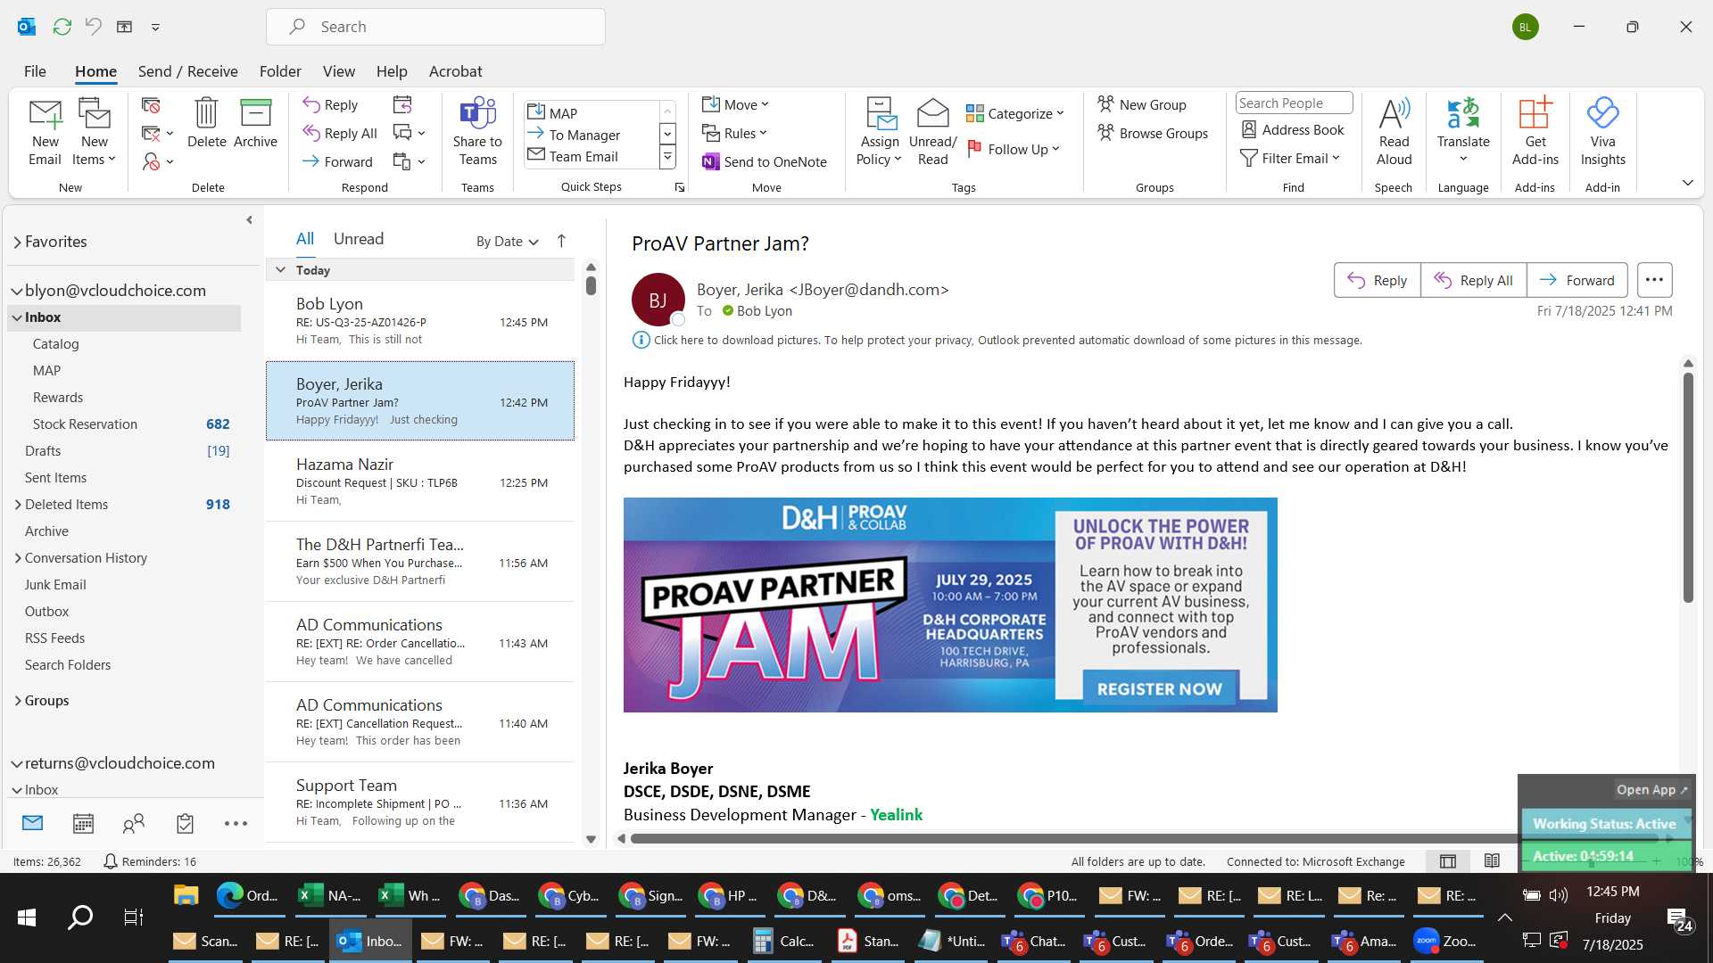Click Forward in reading pane
The width and height of the screenshot is (1713, 963).
pyautogui.click(x=1576, y=280)
